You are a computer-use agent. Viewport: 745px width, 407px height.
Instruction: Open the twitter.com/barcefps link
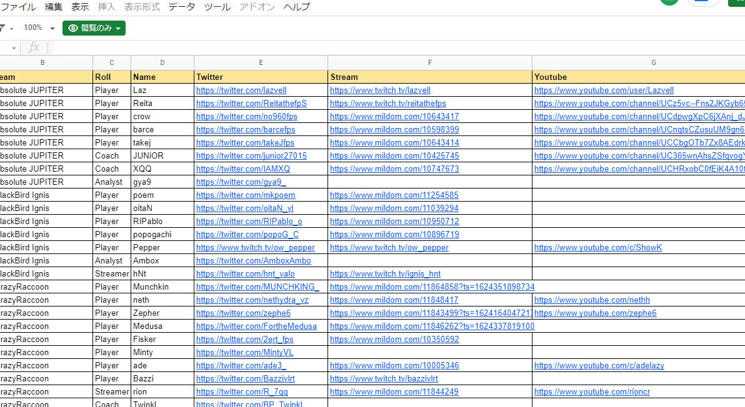(246, 129)
